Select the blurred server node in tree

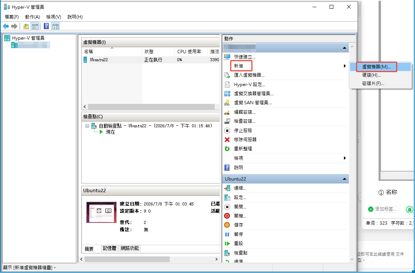tap(31, 45)
